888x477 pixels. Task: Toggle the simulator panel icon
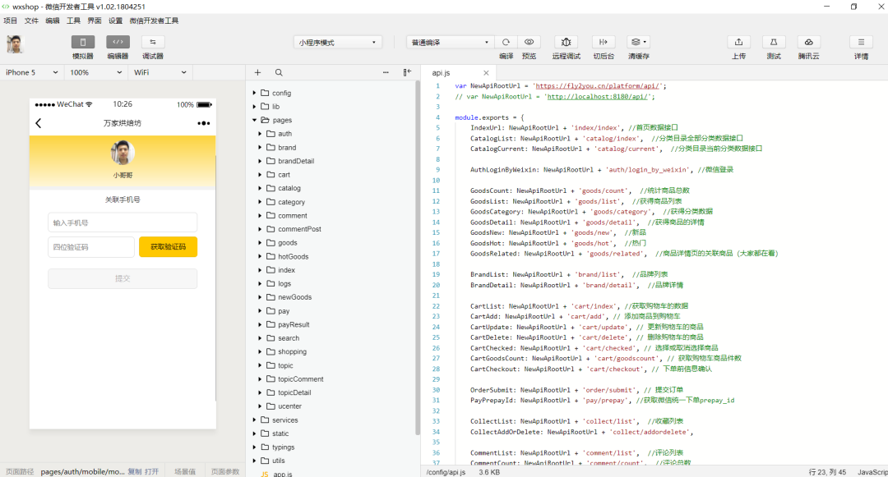point(83,42)
